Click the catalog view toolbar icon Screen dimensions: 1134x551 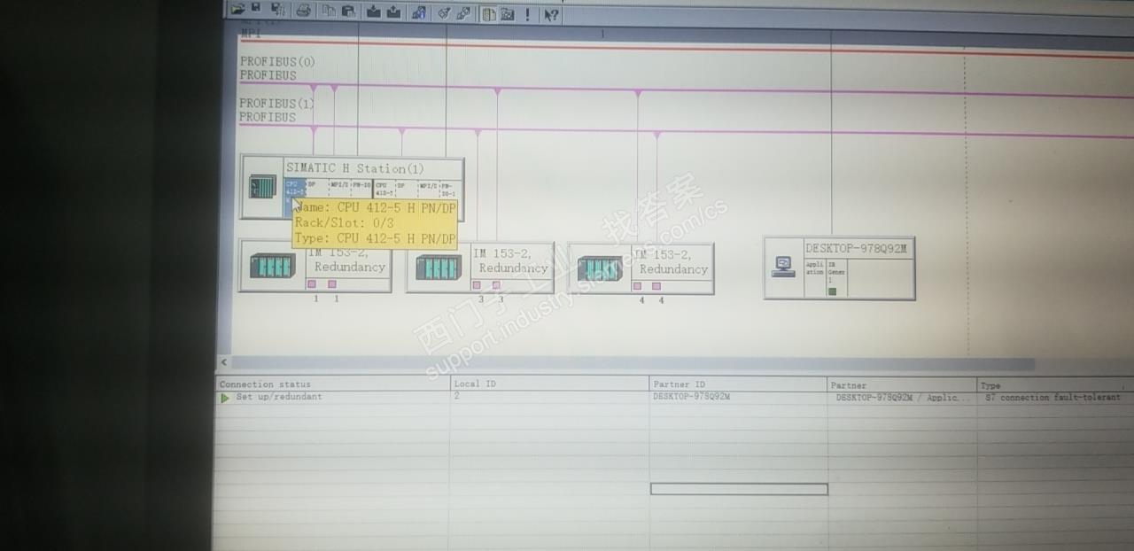tap(488, 14)
